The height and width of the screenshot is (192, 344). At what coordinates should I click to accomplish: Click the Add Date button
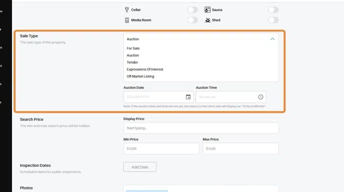pos(140,167)
